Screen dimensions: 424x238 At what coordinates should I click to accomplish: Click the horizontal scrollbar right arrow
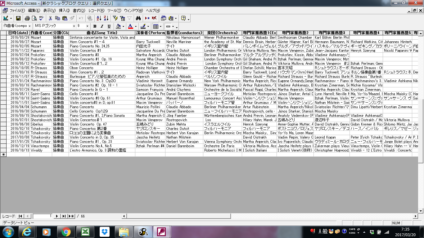[x=416, y=216]
